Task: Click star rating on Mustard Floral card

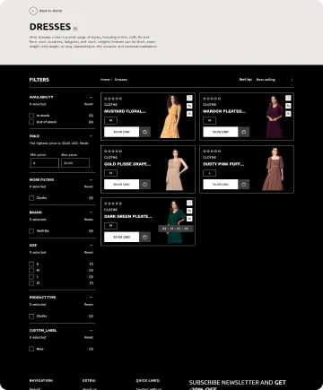Action: pos(113,99)
